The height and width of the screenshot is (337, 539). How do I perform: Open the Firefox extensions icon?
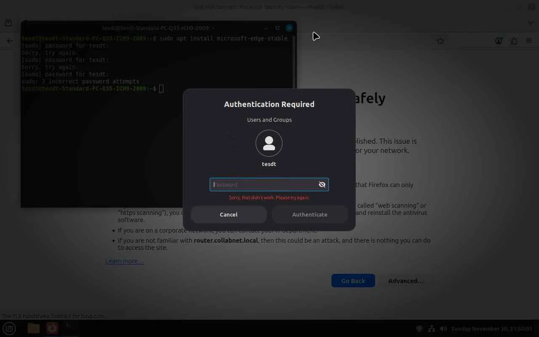(x=514, y=41)
